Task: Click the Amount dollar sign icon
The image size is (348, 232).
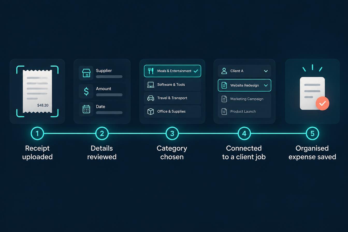Action: [x=86, y=91]
